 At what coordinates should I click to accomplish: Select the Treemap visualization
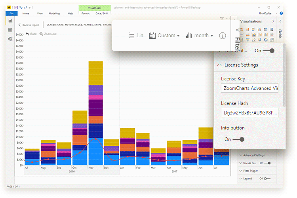(x=272, y=40)
